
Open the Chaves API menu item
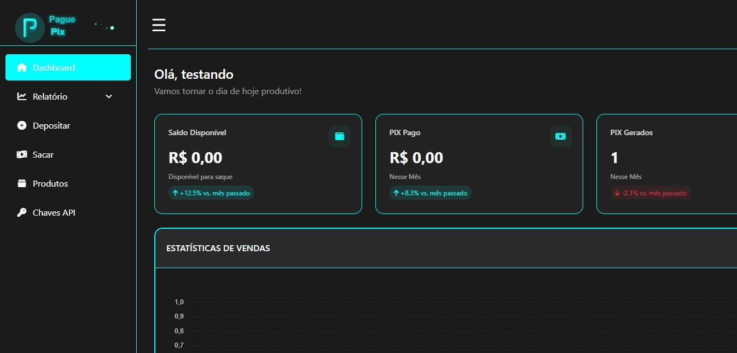(53, 212)
